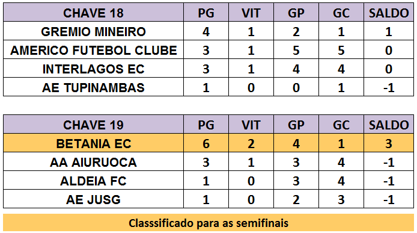Click the AA AIURUOCA team cell
Image resolution: width=417 pixels, height=233 pixels.
93,161
